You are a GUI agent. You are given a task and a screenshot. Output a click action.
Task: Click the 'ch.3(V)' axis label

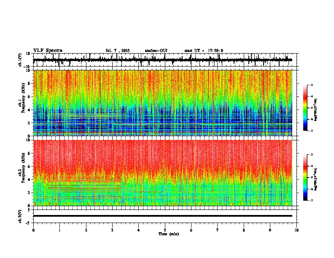pyautogui.click(x=20, y=217)
